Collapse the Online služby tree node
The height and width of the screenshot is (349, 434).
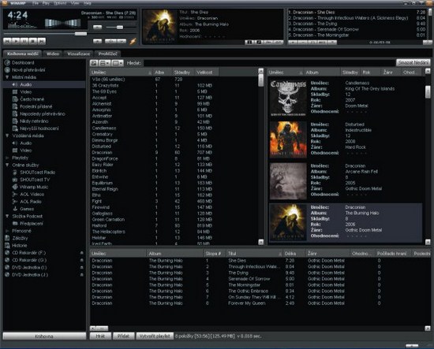(x=7, y=165)
